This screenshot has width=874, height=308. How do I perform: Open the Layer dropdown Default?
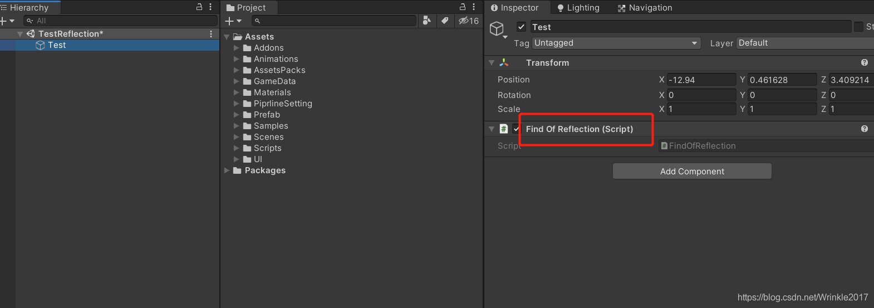pos(806,43)
